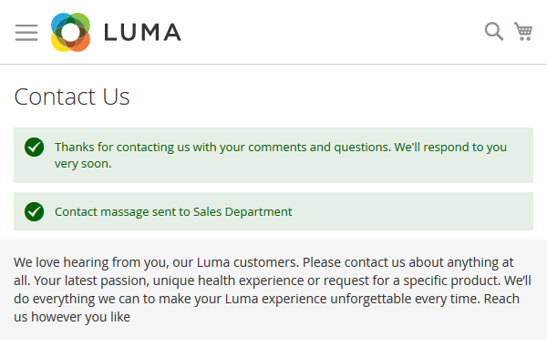Click the Contact Us page heading
The width and height of the screenshot is (547, 347).
point(72,97)
